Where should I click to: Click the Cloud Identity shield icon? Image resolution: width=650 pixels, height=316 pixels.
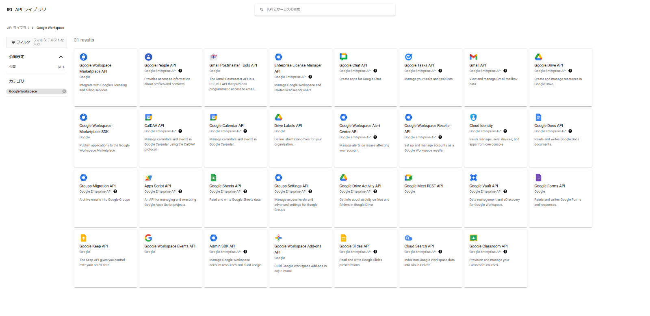(x=473, y=117)
